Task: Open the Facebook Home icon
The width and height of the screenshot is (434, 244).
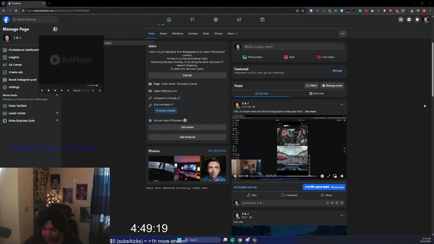Action: tap(169, 19)
